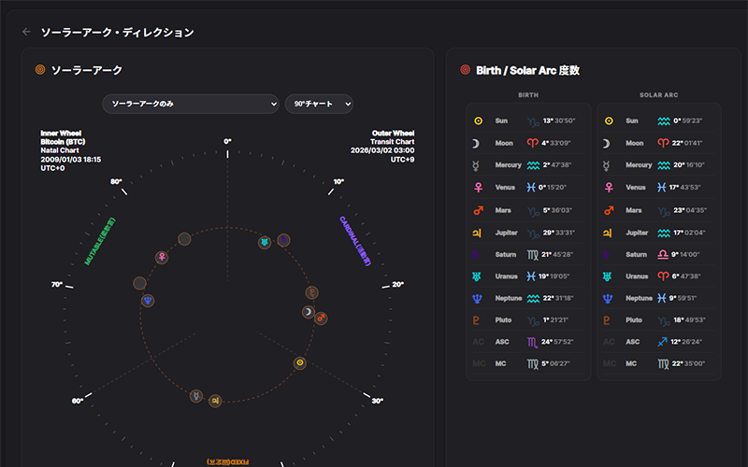Click the Sun icon in the BIRTH column
This screenshot has width=748, height=467.
[478, 120]
